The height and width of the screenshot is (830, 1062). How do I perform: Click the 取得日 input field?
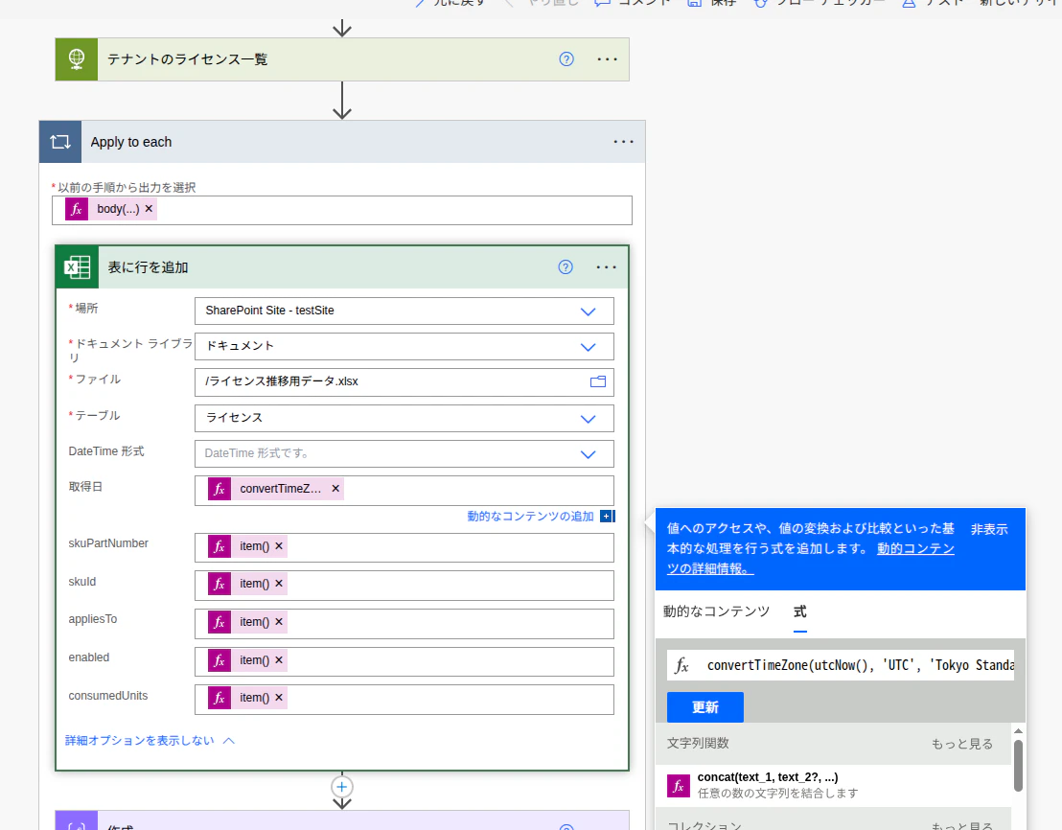pos(404,491)
